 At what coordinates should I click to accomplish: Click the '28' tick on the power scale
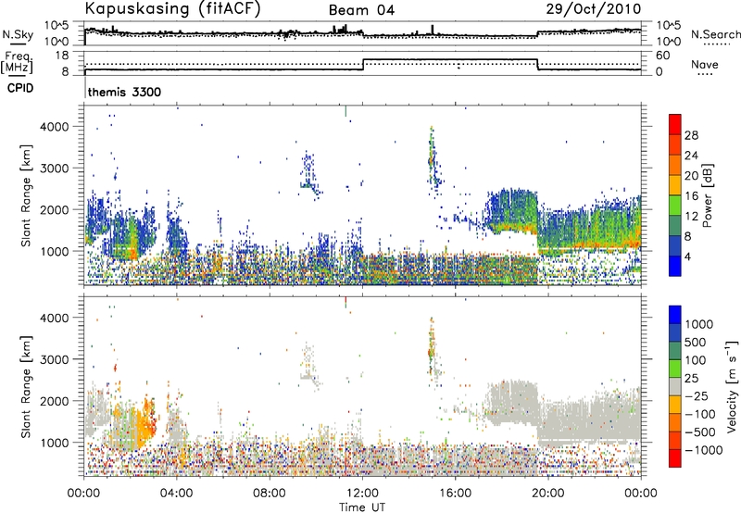click(691, 135)
